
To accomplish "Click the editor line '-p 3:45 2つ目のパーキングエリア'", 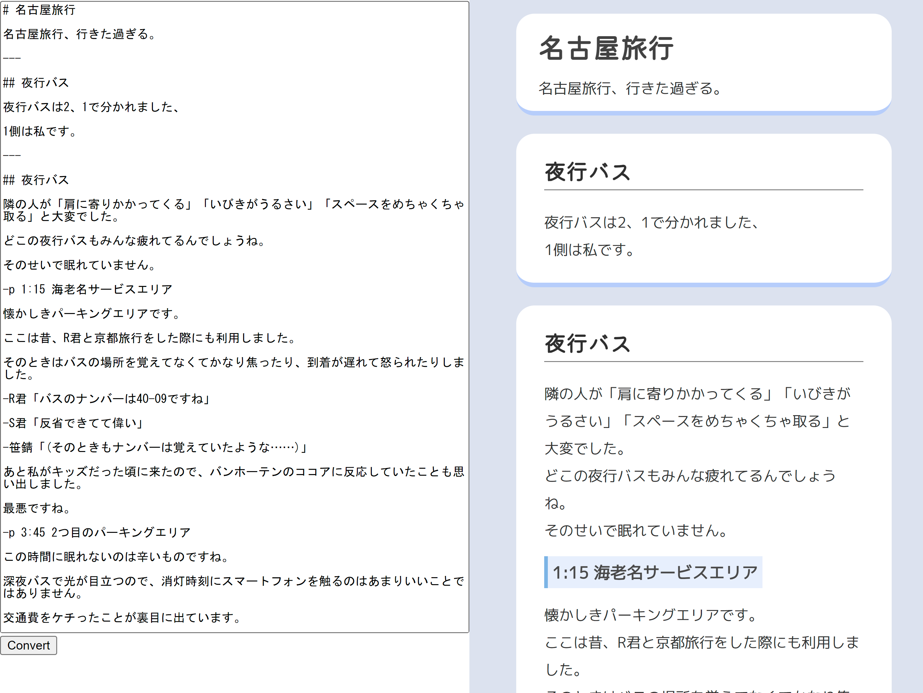I will click(x=97, y=533).
